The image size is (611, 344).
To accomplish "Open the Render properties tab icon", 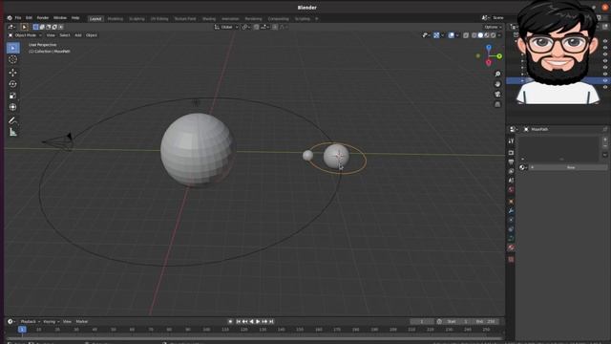I will click(511, 153).
